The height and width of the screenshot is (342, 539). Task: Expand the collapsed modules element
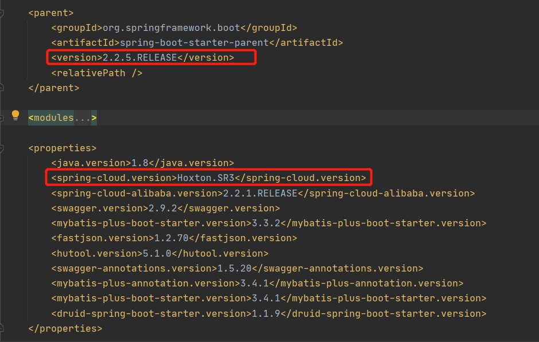62,117
